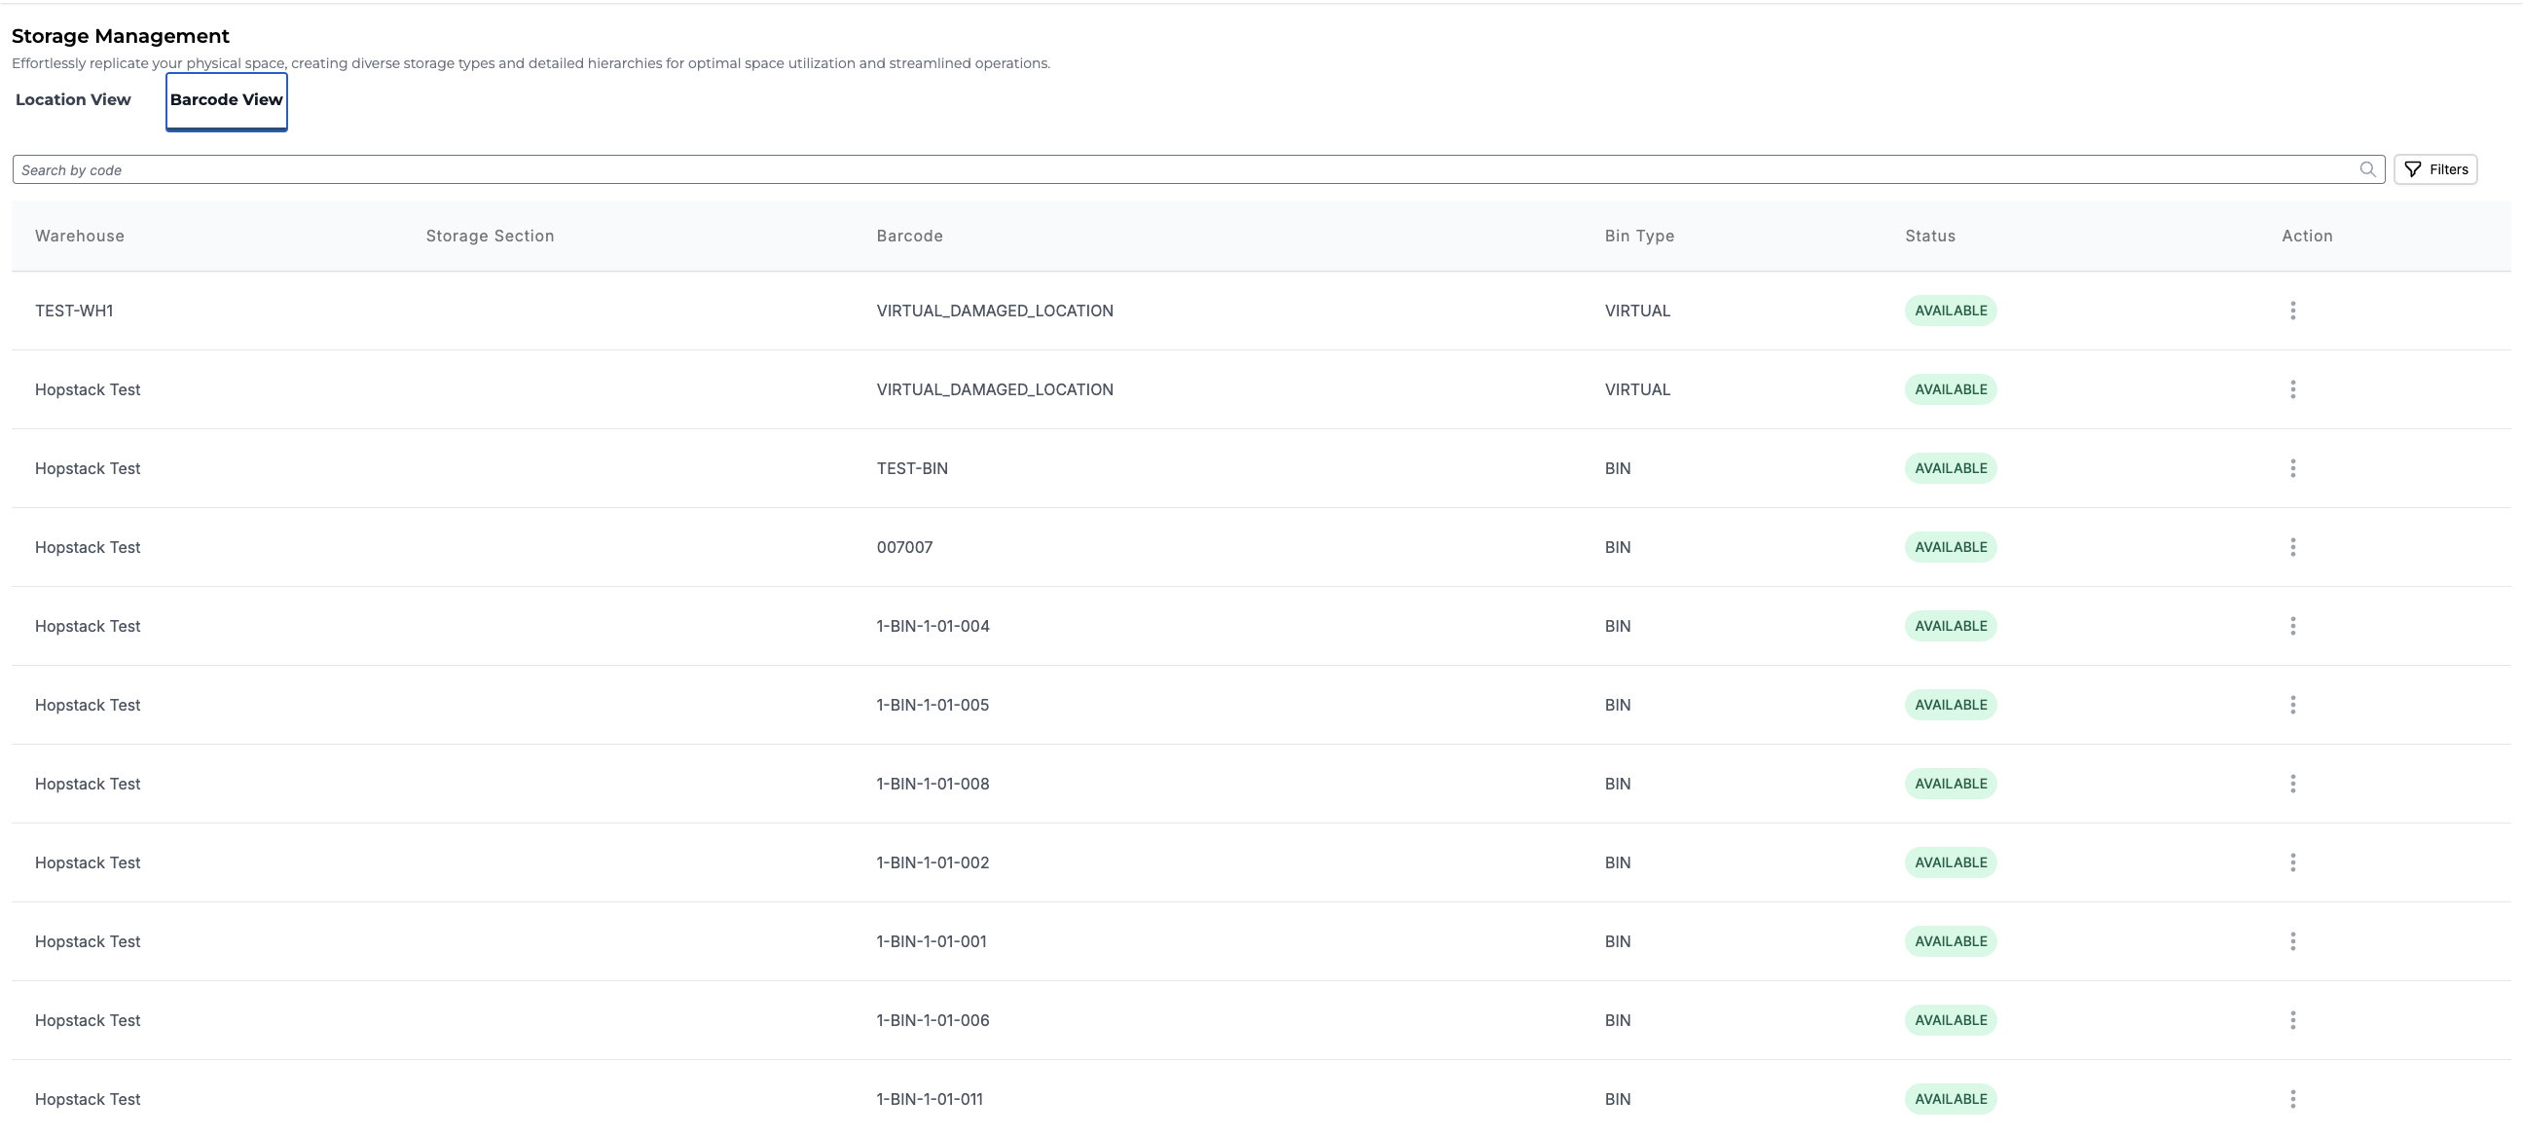Click the Barcode column header
Screen dimensions: 2523x1136
coord(909,236)
